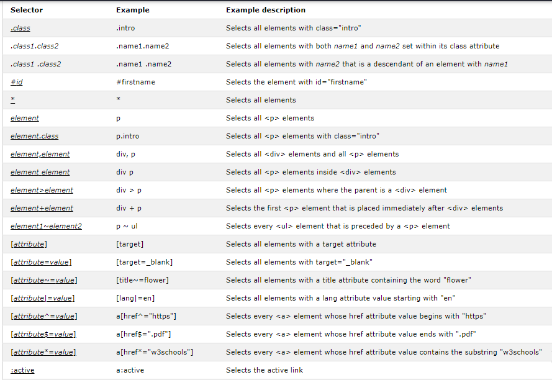Image resolution: width=552 pixels, height=380 pixels.
Task: Open the element.class selector link
Action: [x=34, y=136]
